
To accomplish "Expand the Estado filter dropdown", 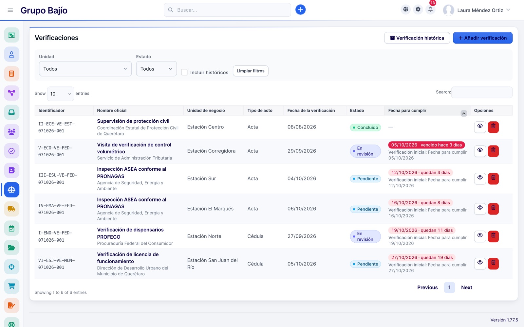I will coord(156,69).
